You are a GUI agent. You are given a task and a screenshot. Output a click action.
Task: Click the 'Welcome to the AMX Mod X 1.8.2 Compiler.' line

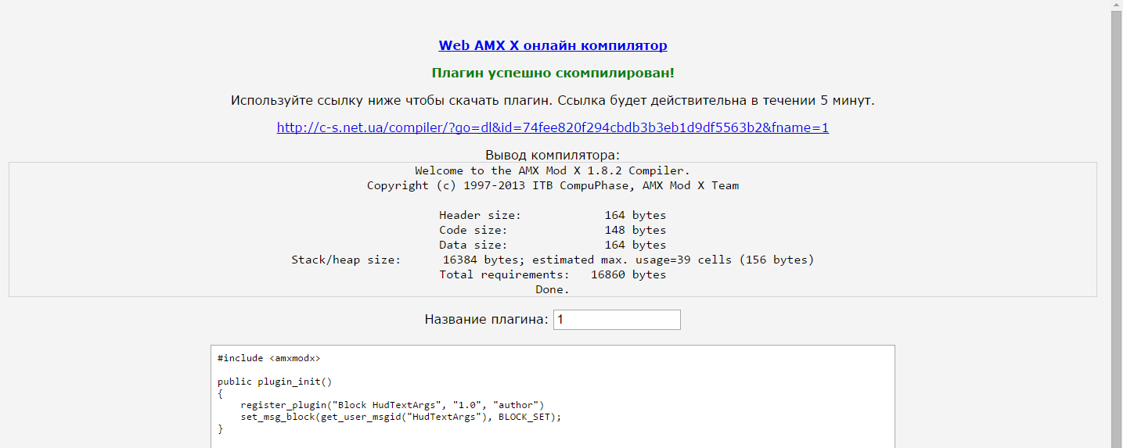tap(553, 170)
